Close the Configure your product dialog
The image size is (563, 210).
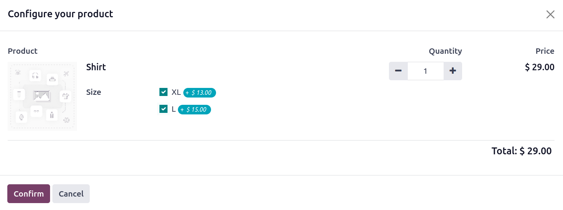550,15
